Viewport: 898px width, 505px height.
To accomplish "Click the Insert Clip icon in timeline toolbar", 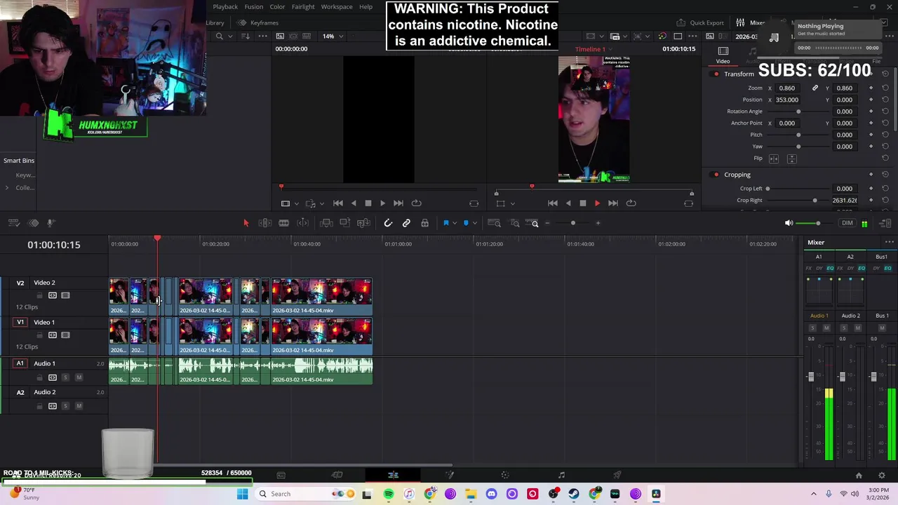I will tap(326, 223).
